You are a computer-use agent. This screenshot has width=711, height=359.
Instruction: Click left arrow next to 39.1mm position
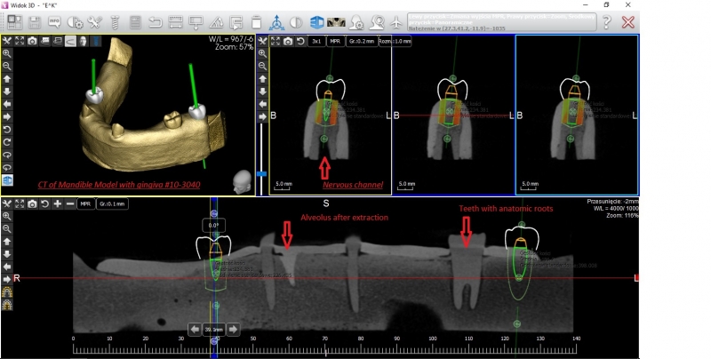193,329
